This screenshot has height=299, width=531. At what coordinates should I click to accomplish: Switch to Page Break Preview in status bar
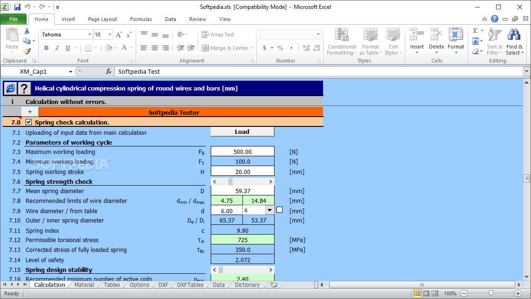pyautogui.click(x=435, y=293)
